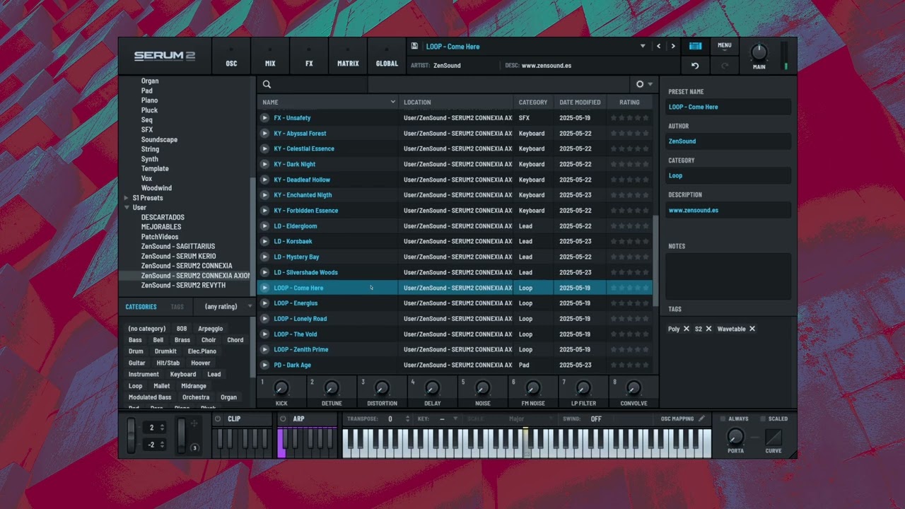The image size is (905, 509).
Task: Preview the LD - Eldergloom preset
Action: 264,226
